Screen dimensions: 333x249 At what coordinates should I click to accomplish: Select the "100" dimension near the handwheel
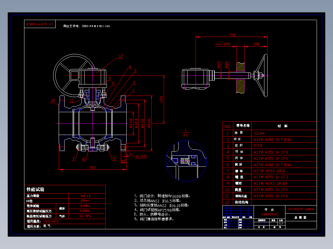coord(256,44)
